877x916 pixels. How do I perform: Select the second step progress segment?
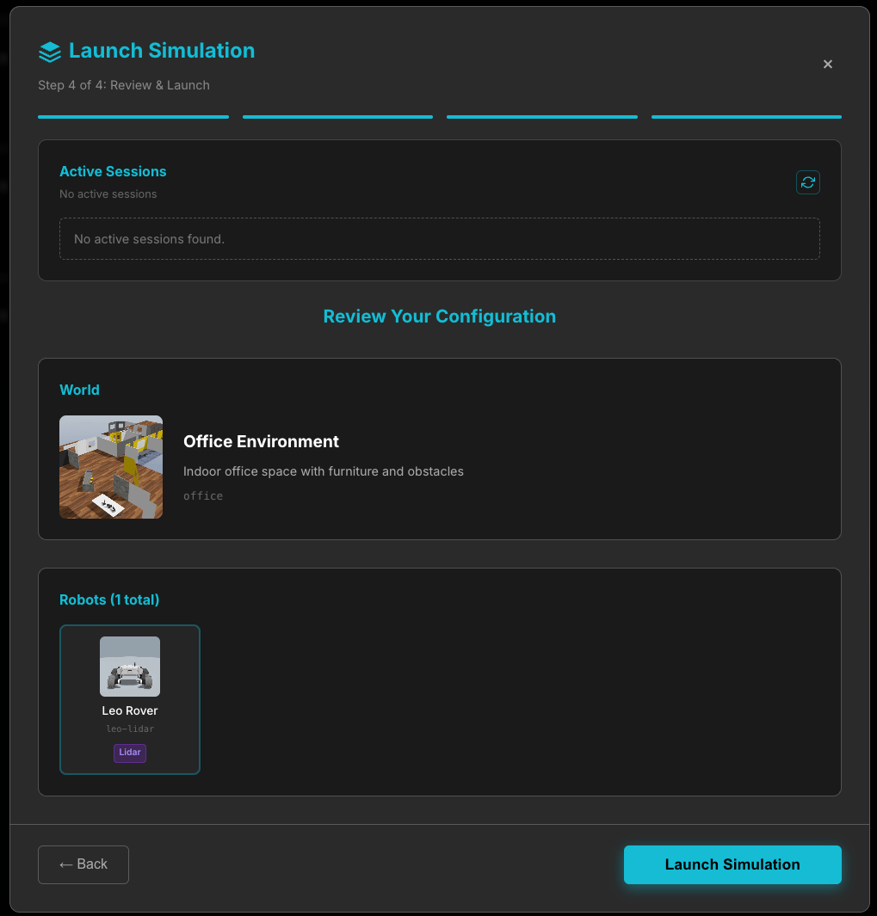click(x=337, y=117)
